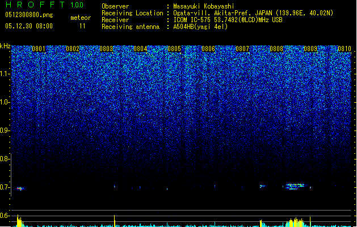Click the 0806 time marker

(208, 49)
